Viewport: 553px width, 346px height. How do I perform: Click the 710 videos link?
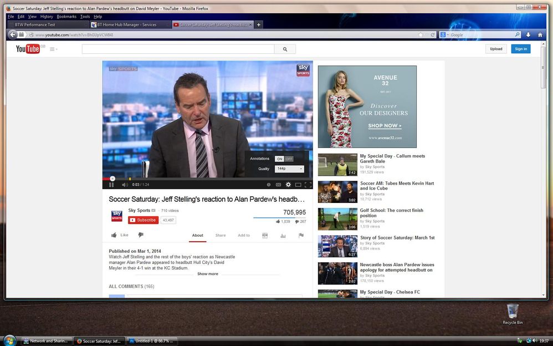[170, 210]
